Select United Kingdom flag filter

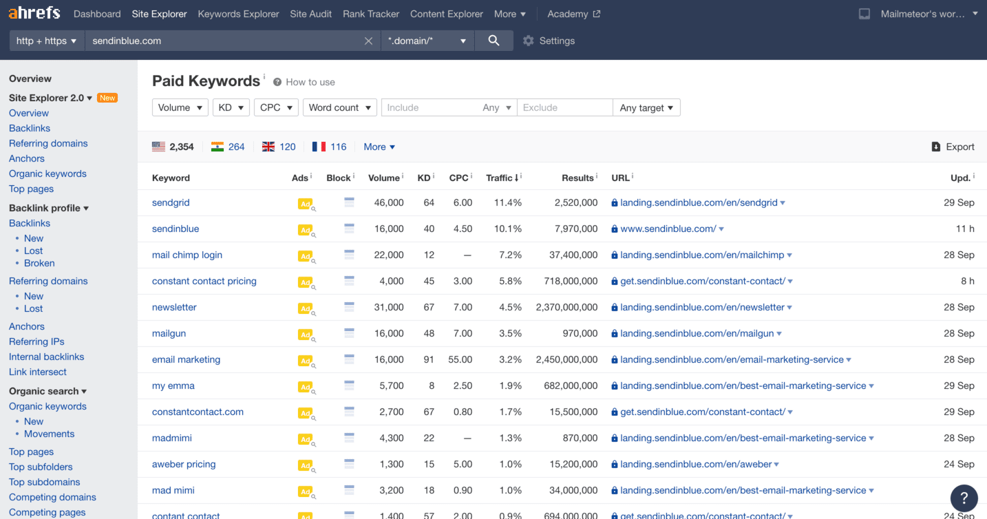(x=268, y=147)
